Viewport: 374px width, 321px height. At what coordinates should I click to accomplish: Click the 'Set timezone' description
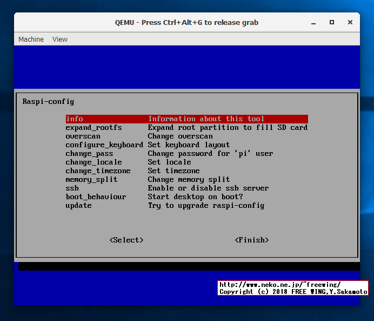click(x=173, y=171)
